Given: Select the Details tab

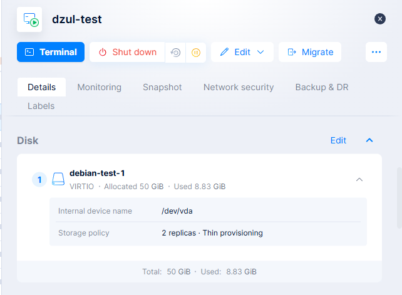Looking at the screenshot, I should 41,87.
